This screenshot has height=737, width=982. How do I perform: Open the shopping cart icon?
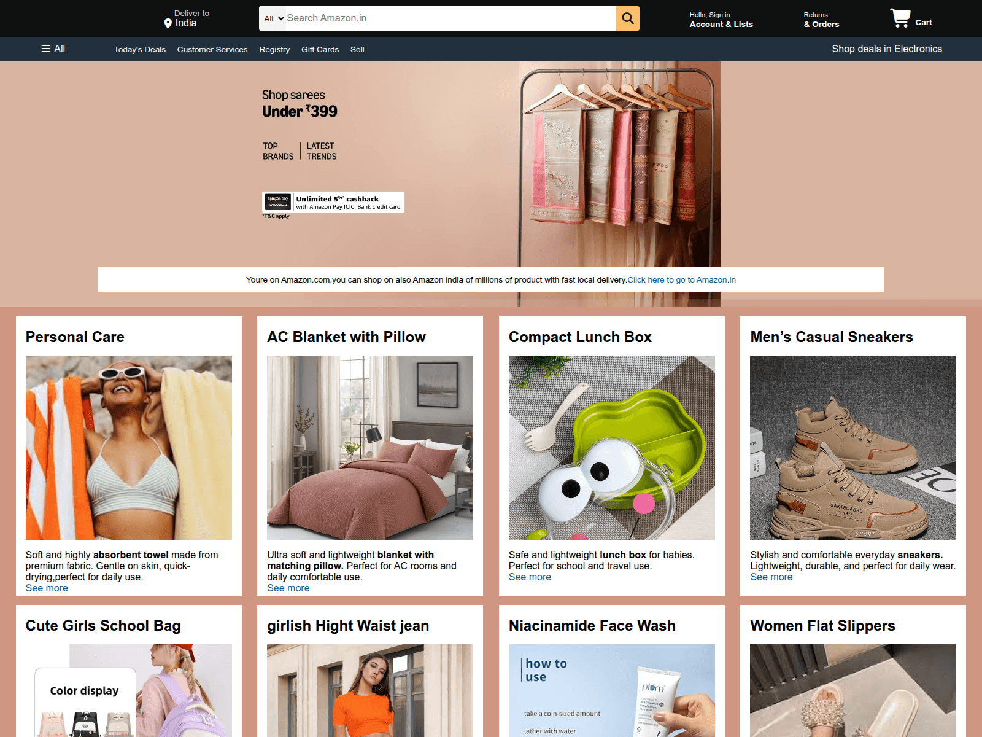(900, 18)
